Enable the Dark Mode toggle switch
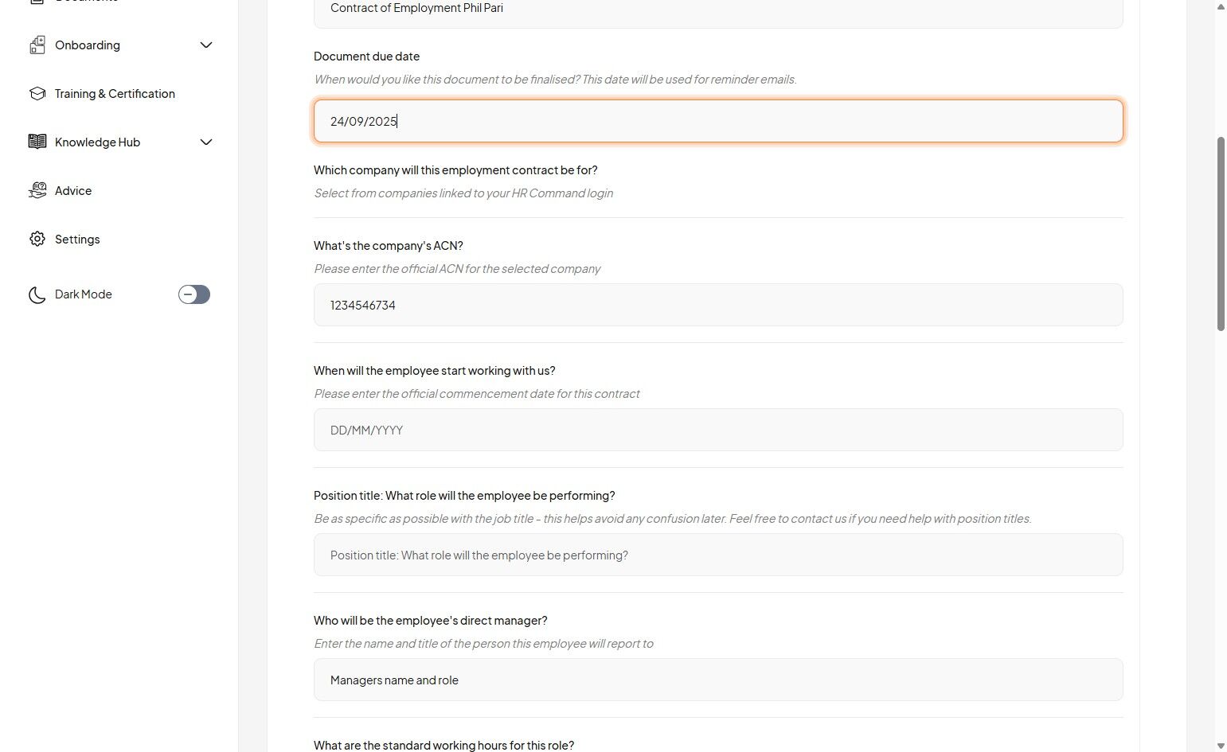1227x752 pixels. tap(194, 294)
